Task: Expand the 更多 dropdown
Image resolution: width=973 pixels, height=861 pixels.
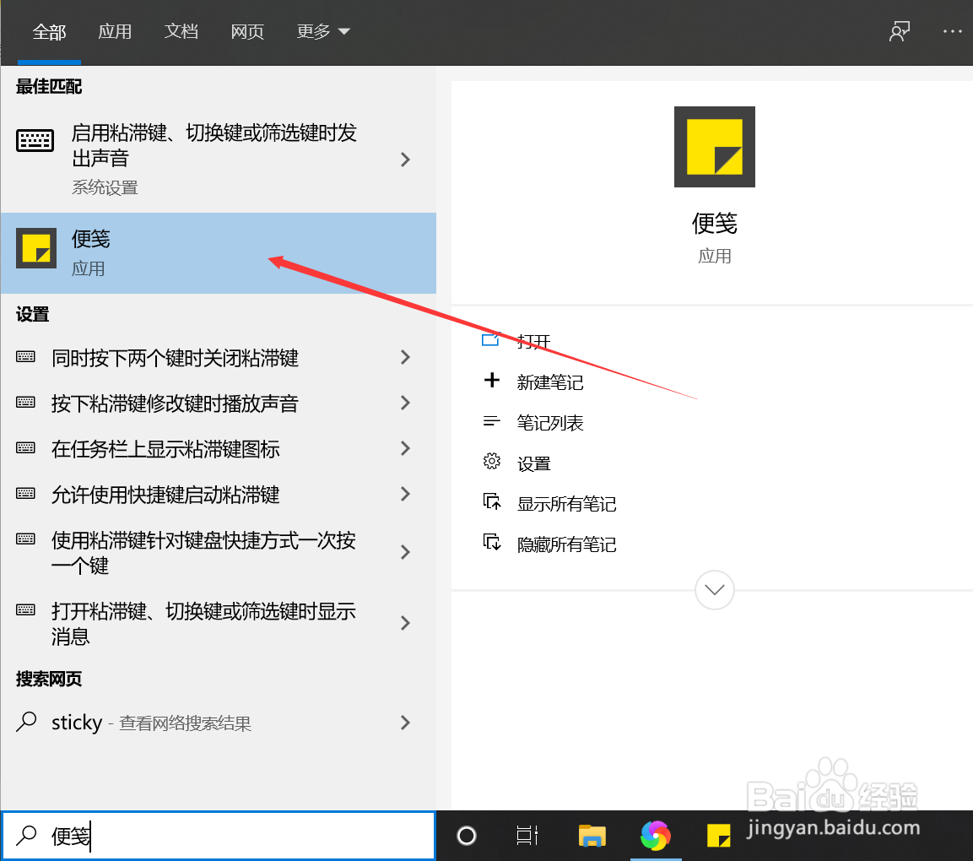Action: click(323, 30)
